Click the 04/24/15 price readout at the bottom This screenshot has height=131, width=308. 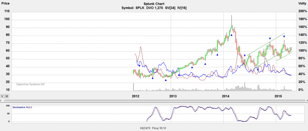click(x=154, y=128)
